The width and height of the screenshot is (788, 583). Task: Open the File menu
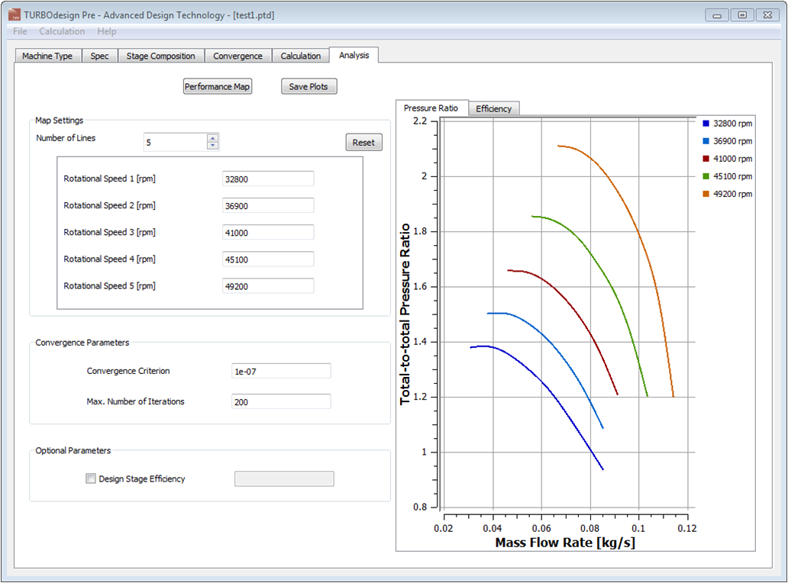(x=18, y=31)
